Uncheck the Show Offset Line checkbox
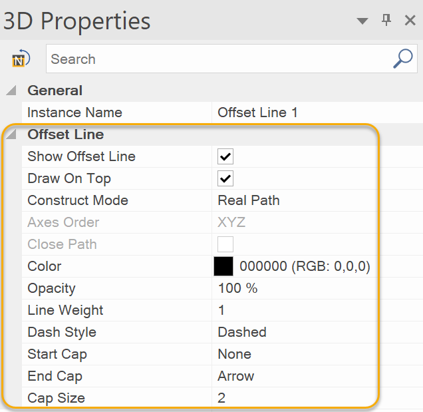This screenshot has width=423, height=412. (225, 157)
